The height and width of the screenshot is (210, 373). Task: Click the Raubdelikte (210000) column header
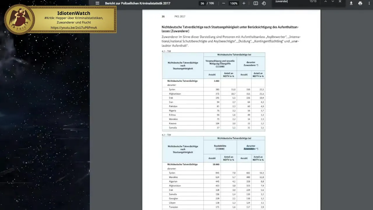coord(221,147)
